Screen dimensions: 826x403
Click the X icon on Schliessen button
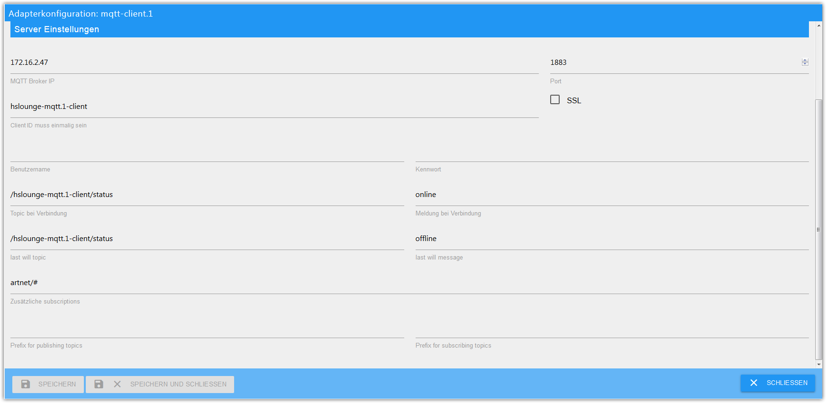(x=753, y=383)
